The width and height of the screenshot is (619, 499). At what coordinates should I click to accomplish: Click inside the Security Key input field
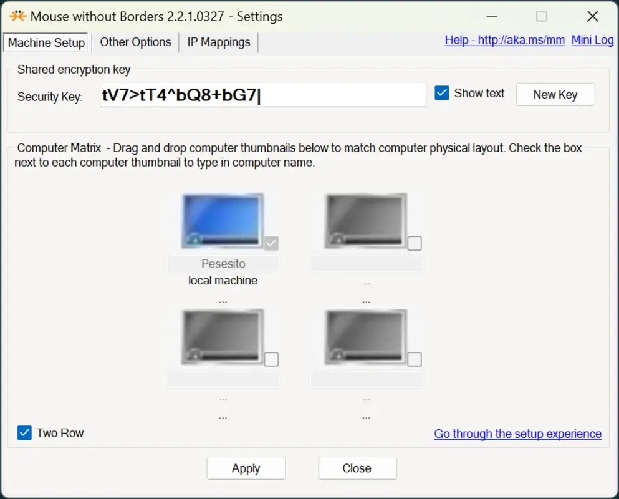pos(262,95)
